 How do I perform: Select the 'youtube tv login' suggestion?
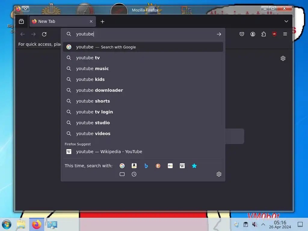(143, 112)
